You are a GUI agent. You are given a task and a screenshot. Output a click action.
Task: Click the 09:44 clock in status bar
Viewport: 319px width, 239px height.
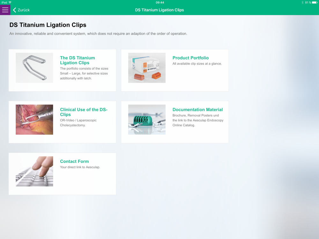[160, 3]
